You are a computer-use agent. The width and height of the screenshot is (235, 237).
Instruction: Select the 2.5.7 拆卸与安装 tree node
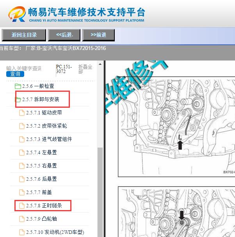click(x=41, y=99)
